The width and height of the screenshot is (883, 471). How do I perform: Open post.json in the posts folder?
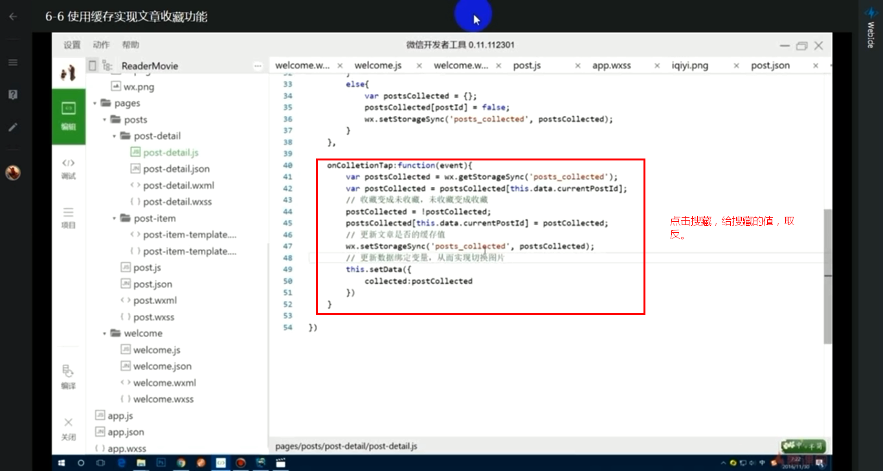153,285
